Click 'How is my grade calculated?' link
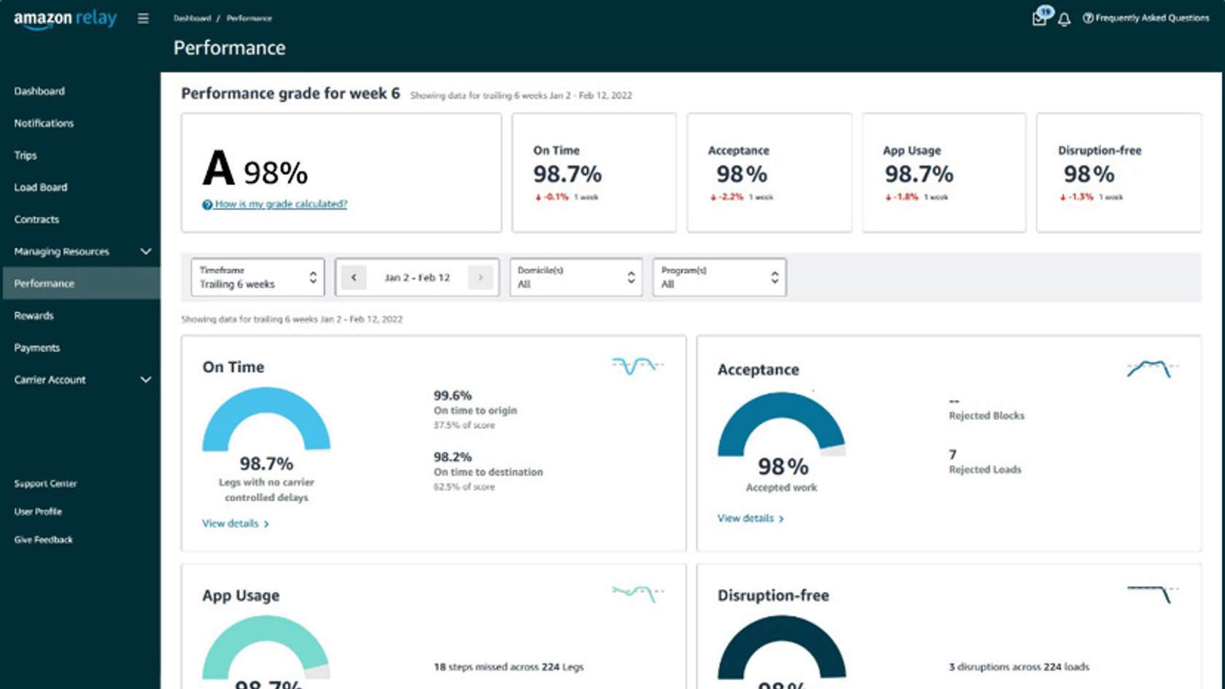Screen dimensions: 1225x689 click(280, 204)
